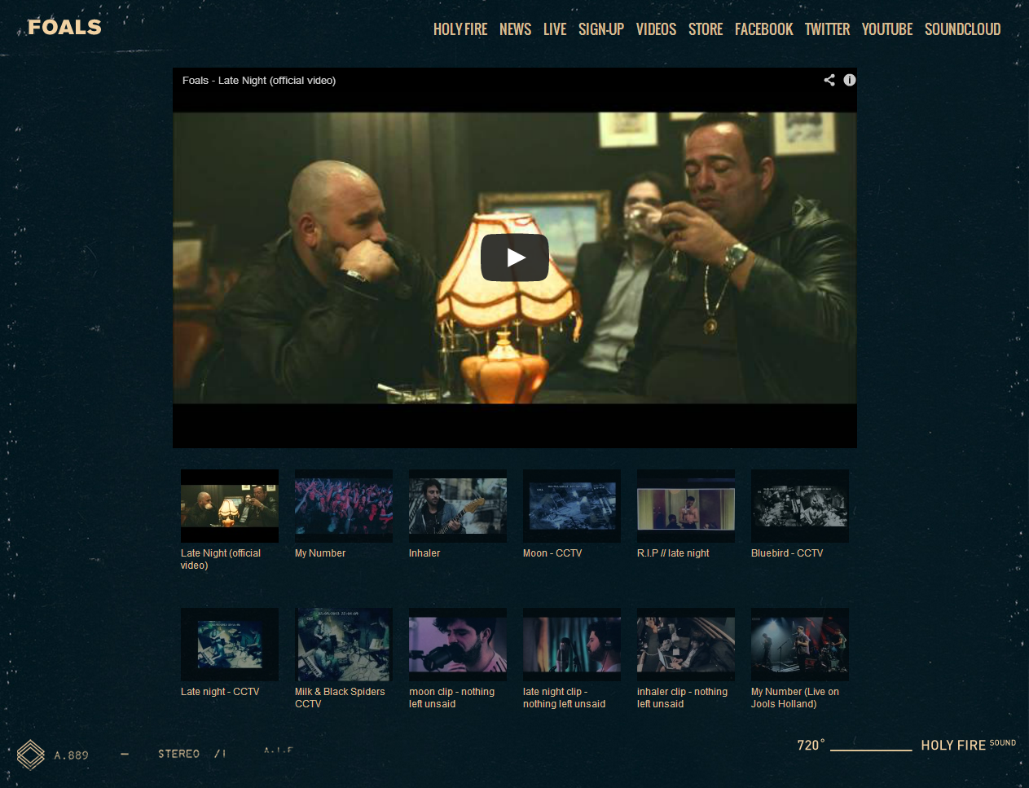This screenshot has height=788, width=1029.
Task: Click the HOLY FIRE footer text
Action: [x=953, y=746]
